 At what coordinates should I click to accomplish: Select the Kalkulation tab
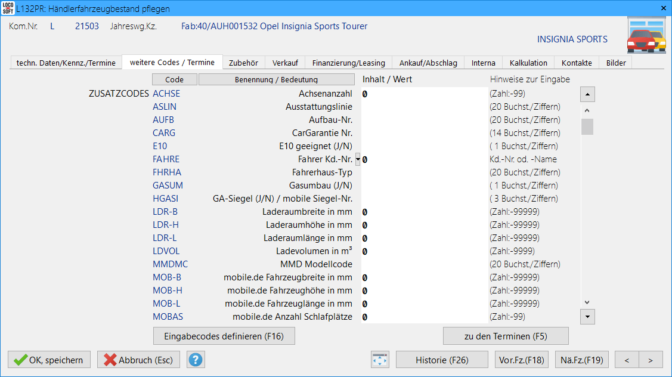tap(528, 63)
